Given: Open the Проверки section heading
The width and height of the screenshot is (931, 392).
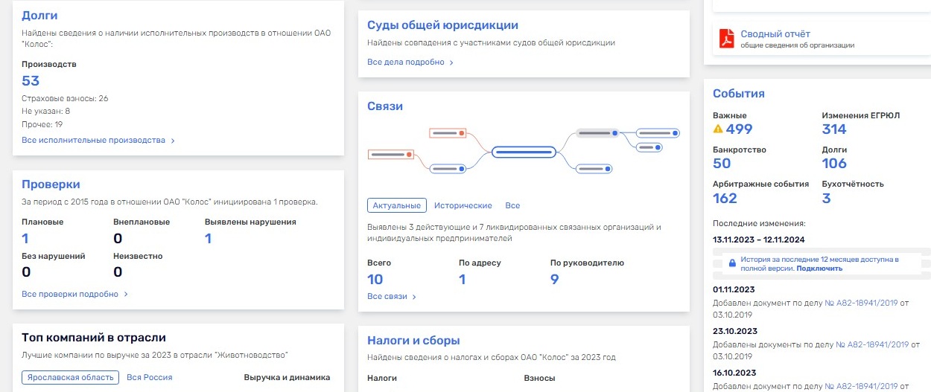Looking at the screenshot, I should 51,184.
